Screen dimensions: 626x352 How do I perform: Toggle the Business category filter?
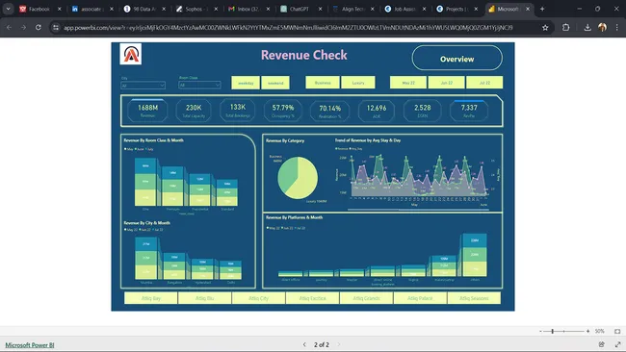click(323, 83)
